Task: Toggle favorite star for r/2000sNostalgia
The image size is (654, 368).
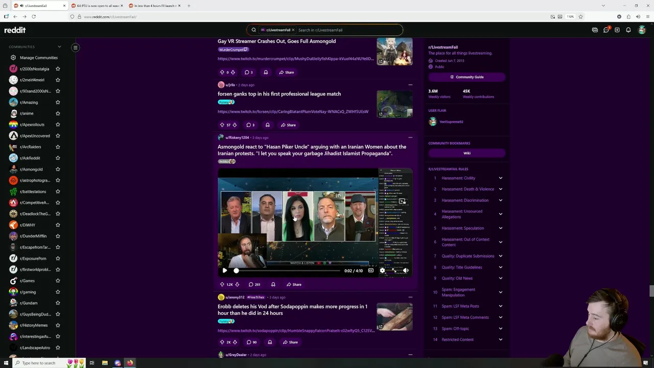Action: click(x=58, y=69)
